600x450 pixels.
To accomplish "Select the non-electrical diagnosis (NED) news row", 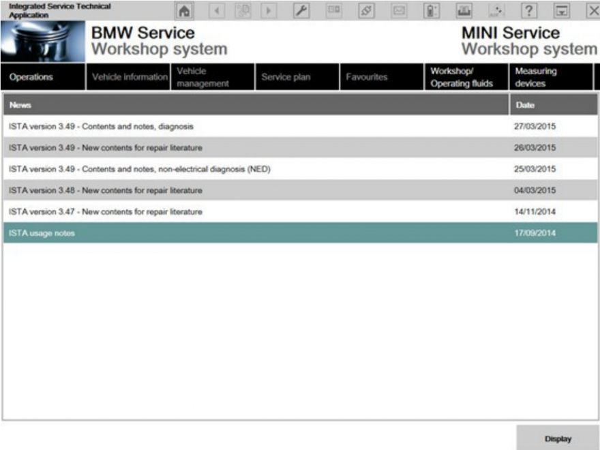I will pos(301,169).
